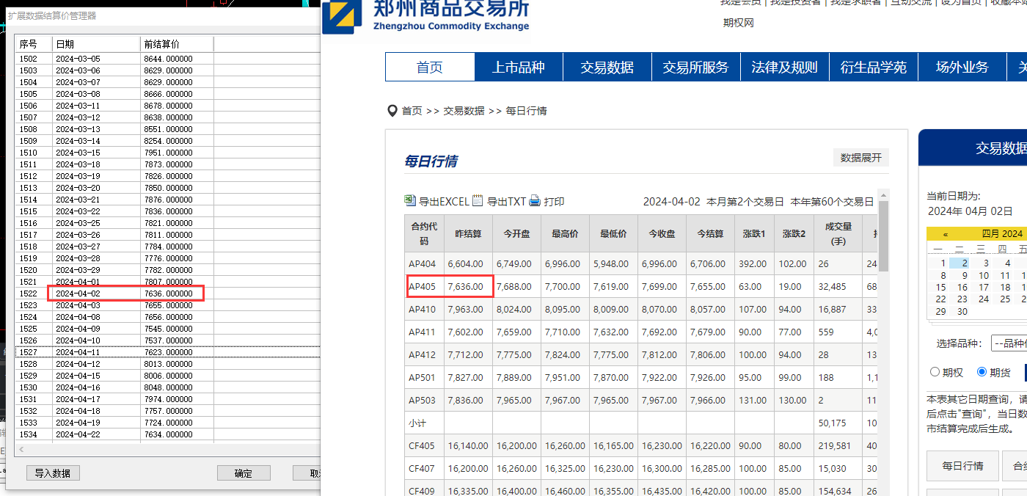Go to previous month in calendar
This screenshot has height=496, width=1027.
click(946, 233)
